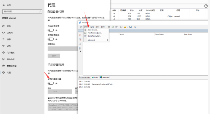The width and height of the screenshot is (210, 114).
Task: Open the VPN settings page
Action: (x=8, y=46)
